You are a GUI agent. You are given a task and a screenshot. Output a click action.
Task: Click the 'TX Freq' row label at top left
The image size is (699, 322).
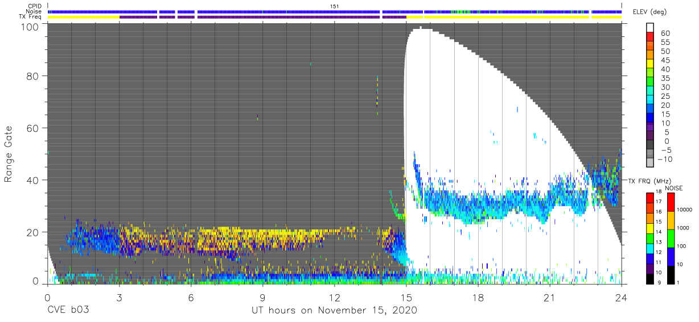tap(31, 16)
